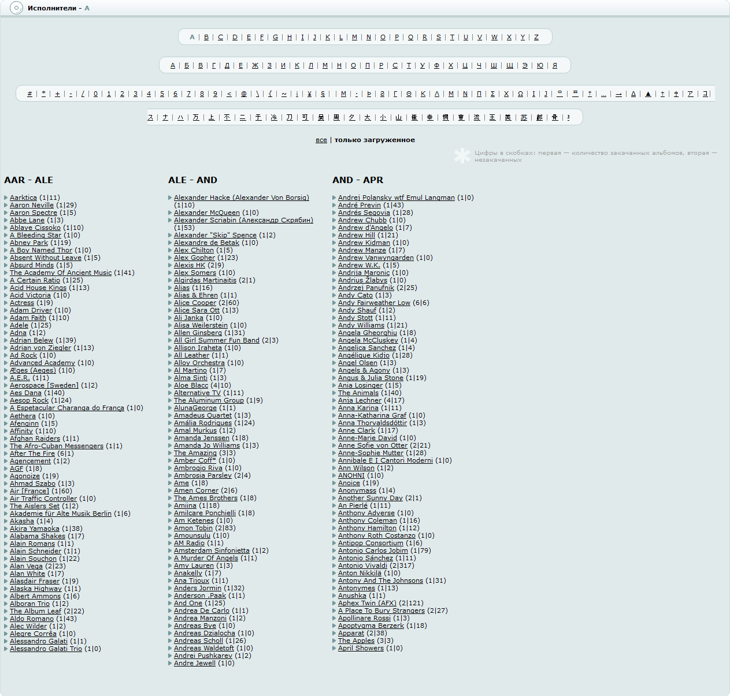Open digit 9 in the symbols index

[x=215, y=94]
